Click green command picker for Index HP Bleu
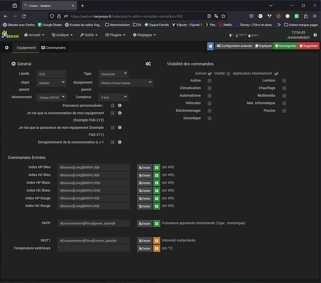 pos(157,168)
